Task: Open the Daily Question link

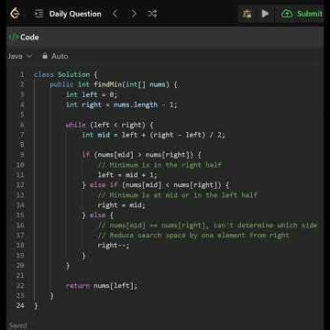Action: click(x=75, y=14)
